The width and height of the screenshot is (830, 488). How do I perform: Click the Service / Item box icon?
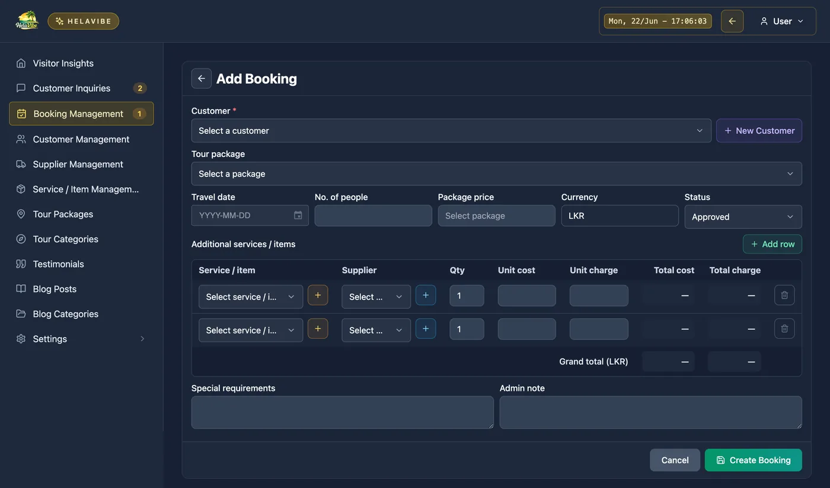pyautogui.click(x=21, y=189)
